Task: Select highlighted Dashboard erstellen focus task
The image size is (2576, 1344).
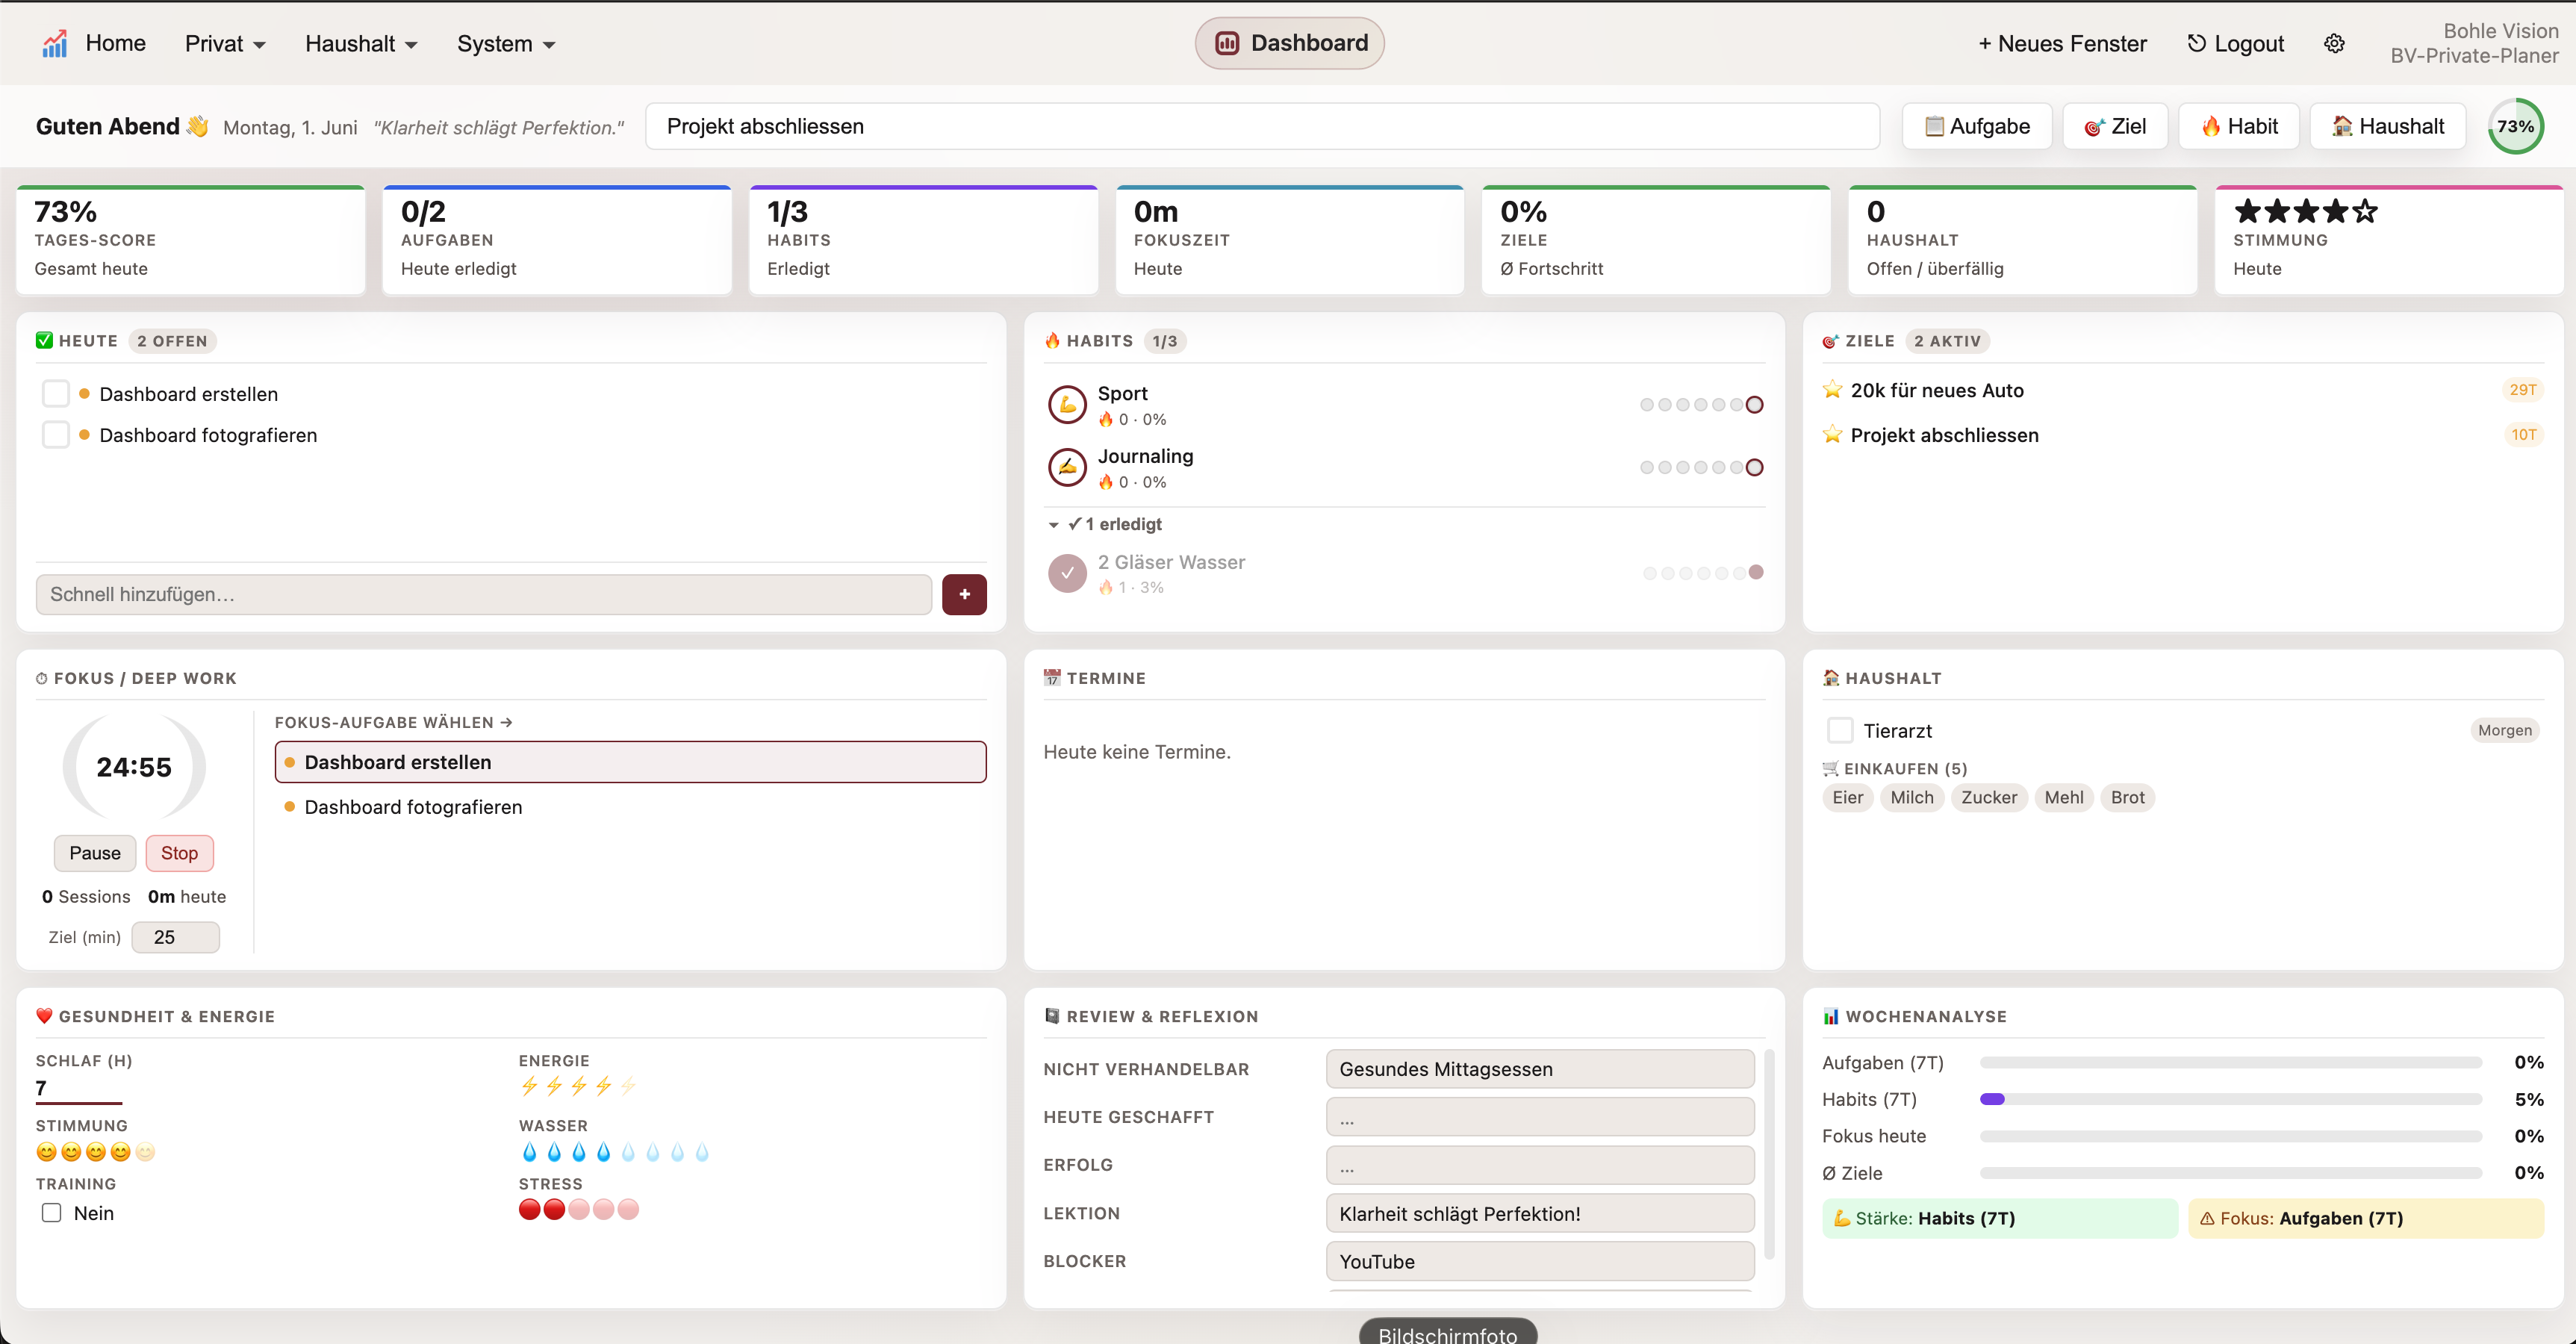Action: point(630,762)
